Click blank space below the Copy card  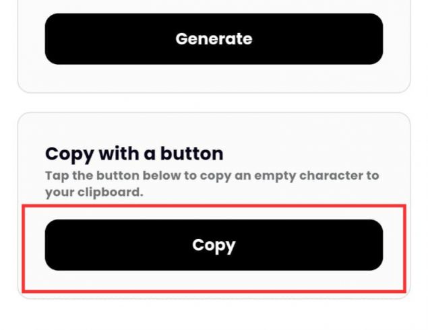214,315
